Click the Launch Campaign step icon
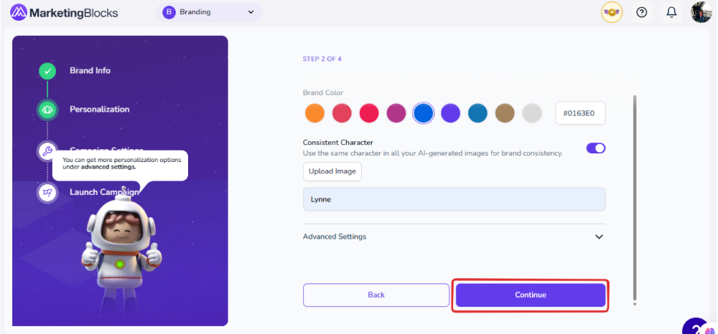The height and width of the screenshot is (334, 718). (47, 192)
